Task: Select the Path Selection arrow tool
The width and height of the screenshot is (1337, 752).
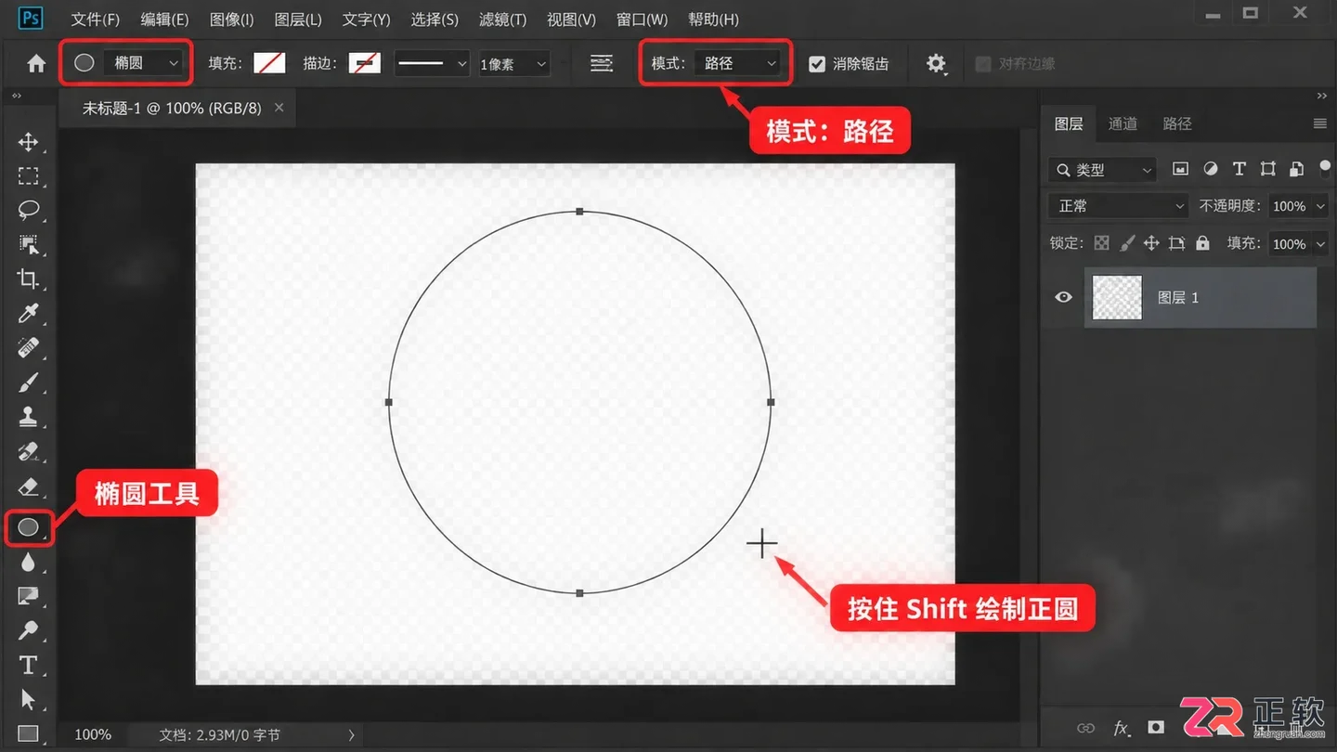Action: point(28,699)
